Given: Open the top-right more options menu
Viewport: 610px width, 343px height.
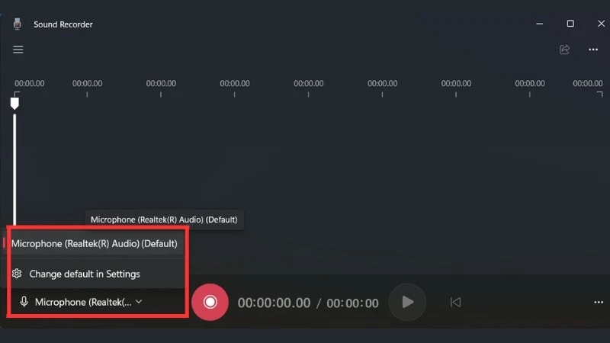Looking at the screenshot, I should [593, 50].
